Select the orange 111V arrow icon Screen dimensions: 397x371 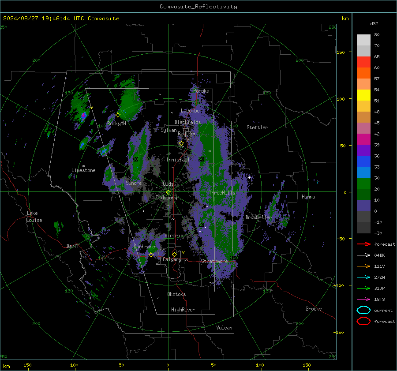click(x=363, y=266)
